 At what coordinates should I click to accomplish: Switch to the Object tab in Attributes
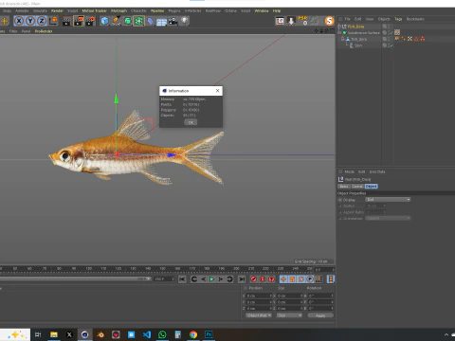coord(372,187)
